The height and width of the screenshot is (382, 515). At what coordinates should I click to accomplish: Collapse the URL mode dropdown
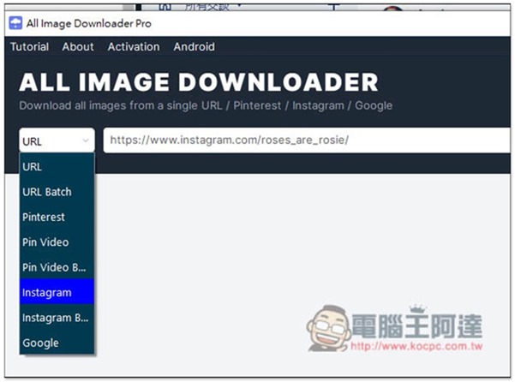(x=57, y=141)
